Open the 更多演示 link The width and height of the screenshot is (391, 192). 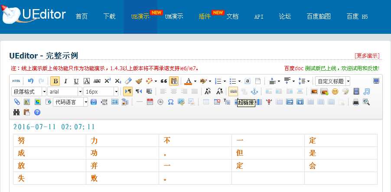[367, 55]
